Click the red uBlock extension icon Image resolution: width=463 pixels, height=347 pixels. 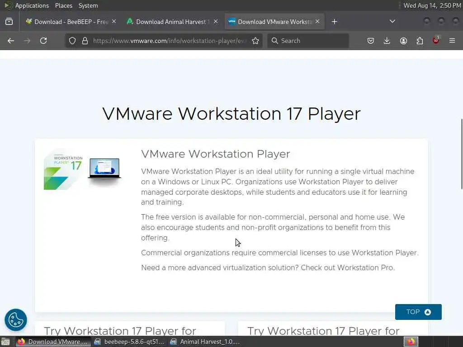pyautogui.click(x=436, y=40)
